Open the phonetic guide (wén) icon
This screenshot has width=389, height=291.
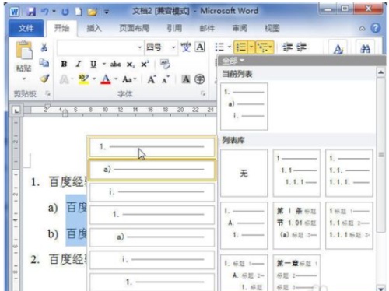click(186, 47)
